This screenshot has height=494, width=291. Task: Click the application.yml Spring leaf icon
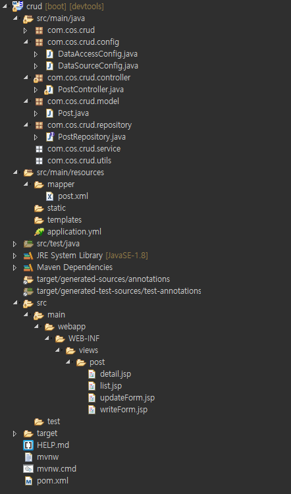(x=39, y=233)
